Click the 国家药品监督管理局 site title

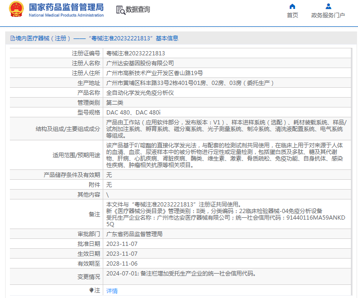66,7
